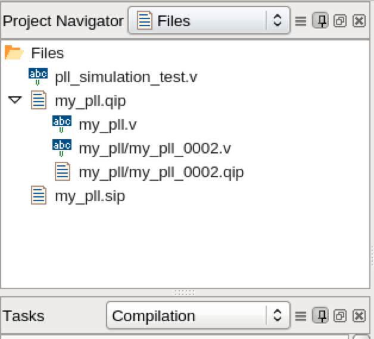The image size is (374, 339).
Task: Click the Verilog icon beside pll_simulation_test.v
Action: (38, 77)
